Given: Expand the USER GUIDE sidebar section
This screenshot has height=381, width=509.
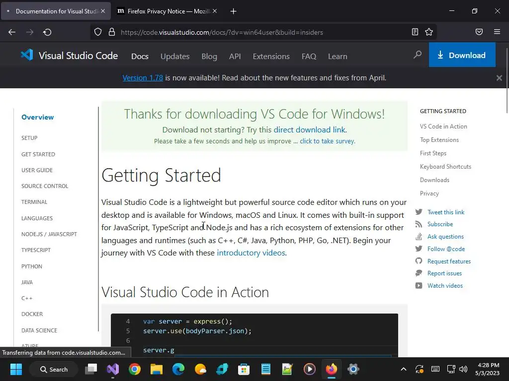Looking at the screenshot, I should point(37,170).
